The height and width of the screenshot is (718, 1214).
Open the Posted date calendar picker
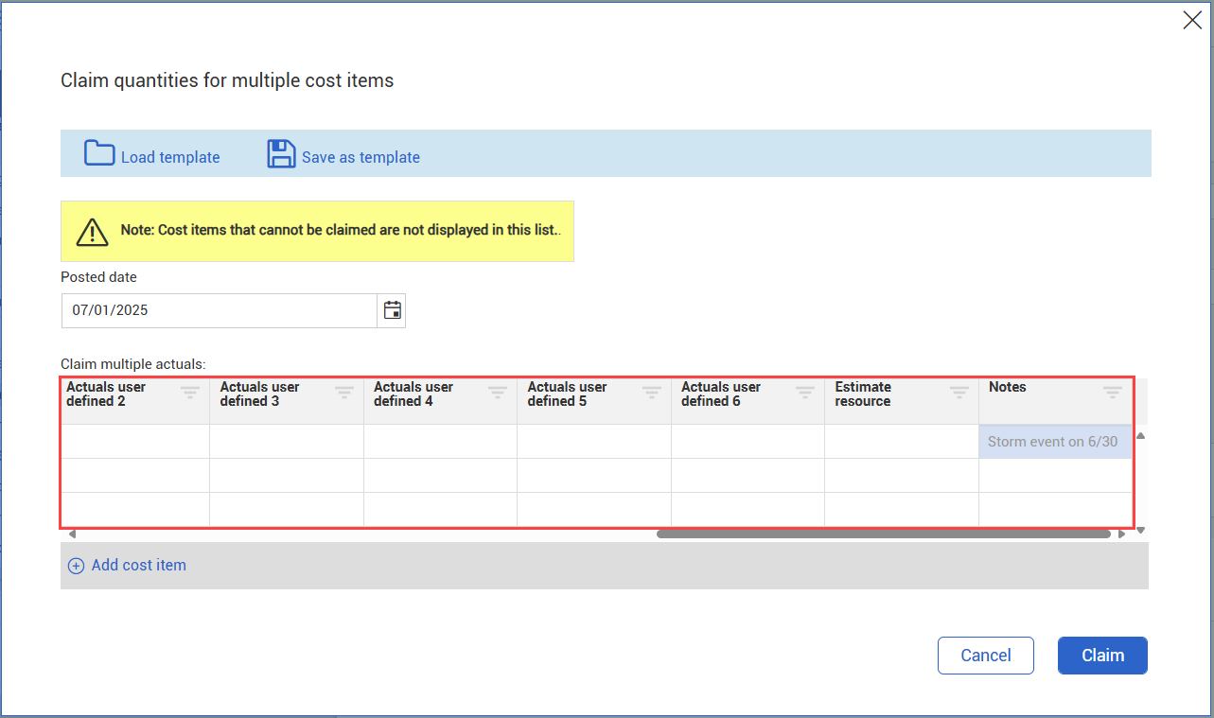(x=392, y=310)
